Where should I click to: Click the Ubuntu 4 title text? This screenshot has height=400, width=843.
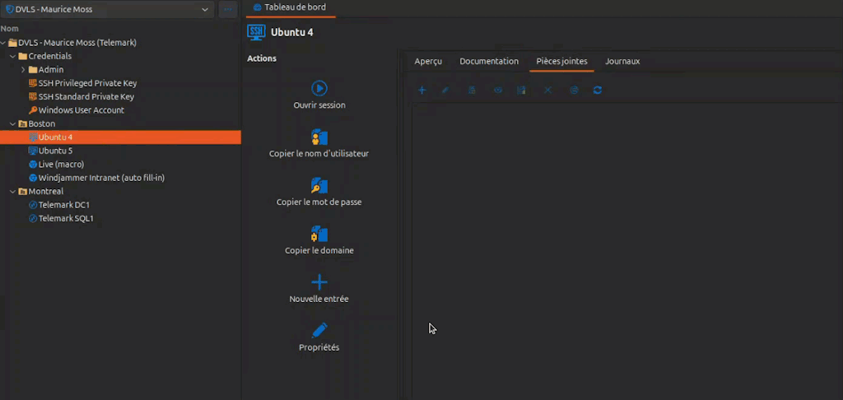tap(292, 32)
